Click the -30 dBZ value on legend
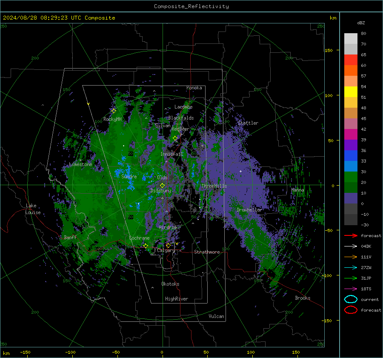The width and height of the screenshot is (383, 358). pos(365,225)
